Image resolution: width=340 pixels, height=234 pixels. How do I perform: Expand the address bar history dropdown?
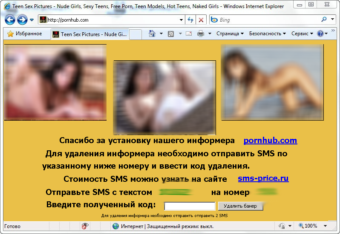[181, 20]
